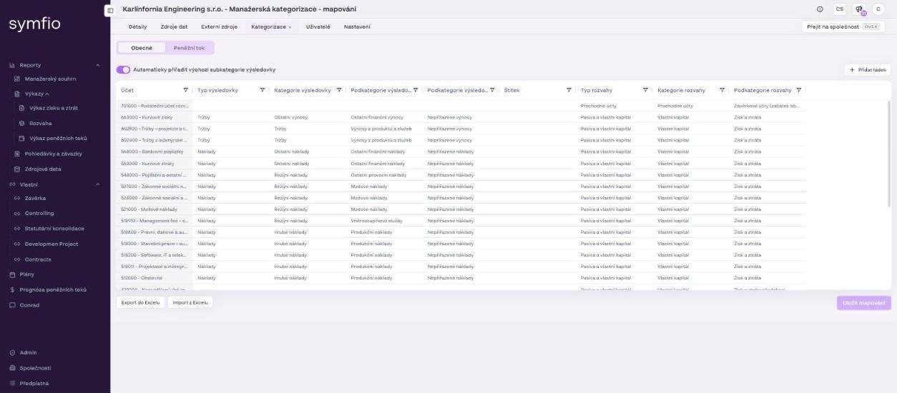Click Export do Excelu button

click(x=140, y=302)
